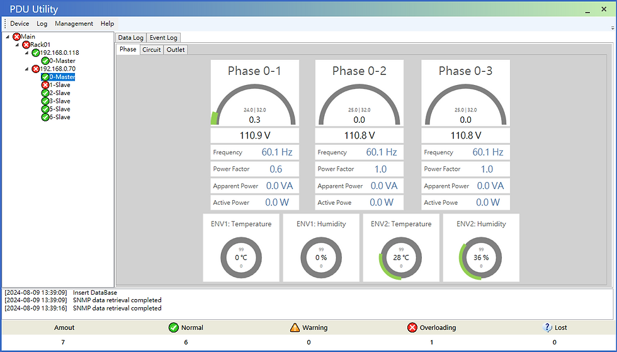This screenshot has height=352, width=617.
Task: Click green status icon of 192.168.0.118
Action: coord(35,53)
